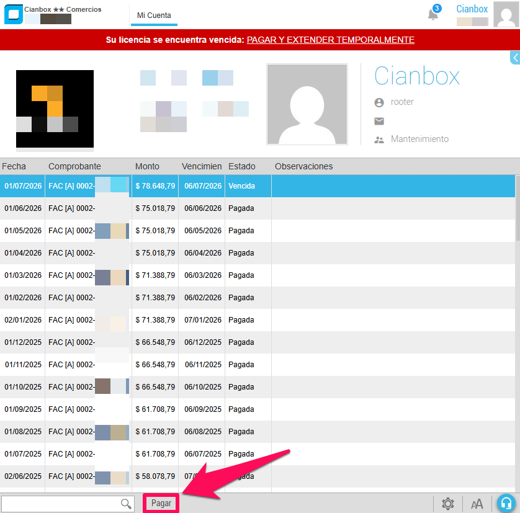Select the invoice dated 01/04/2026
This screenshot has height=513, width=520.
click(258, 253)
